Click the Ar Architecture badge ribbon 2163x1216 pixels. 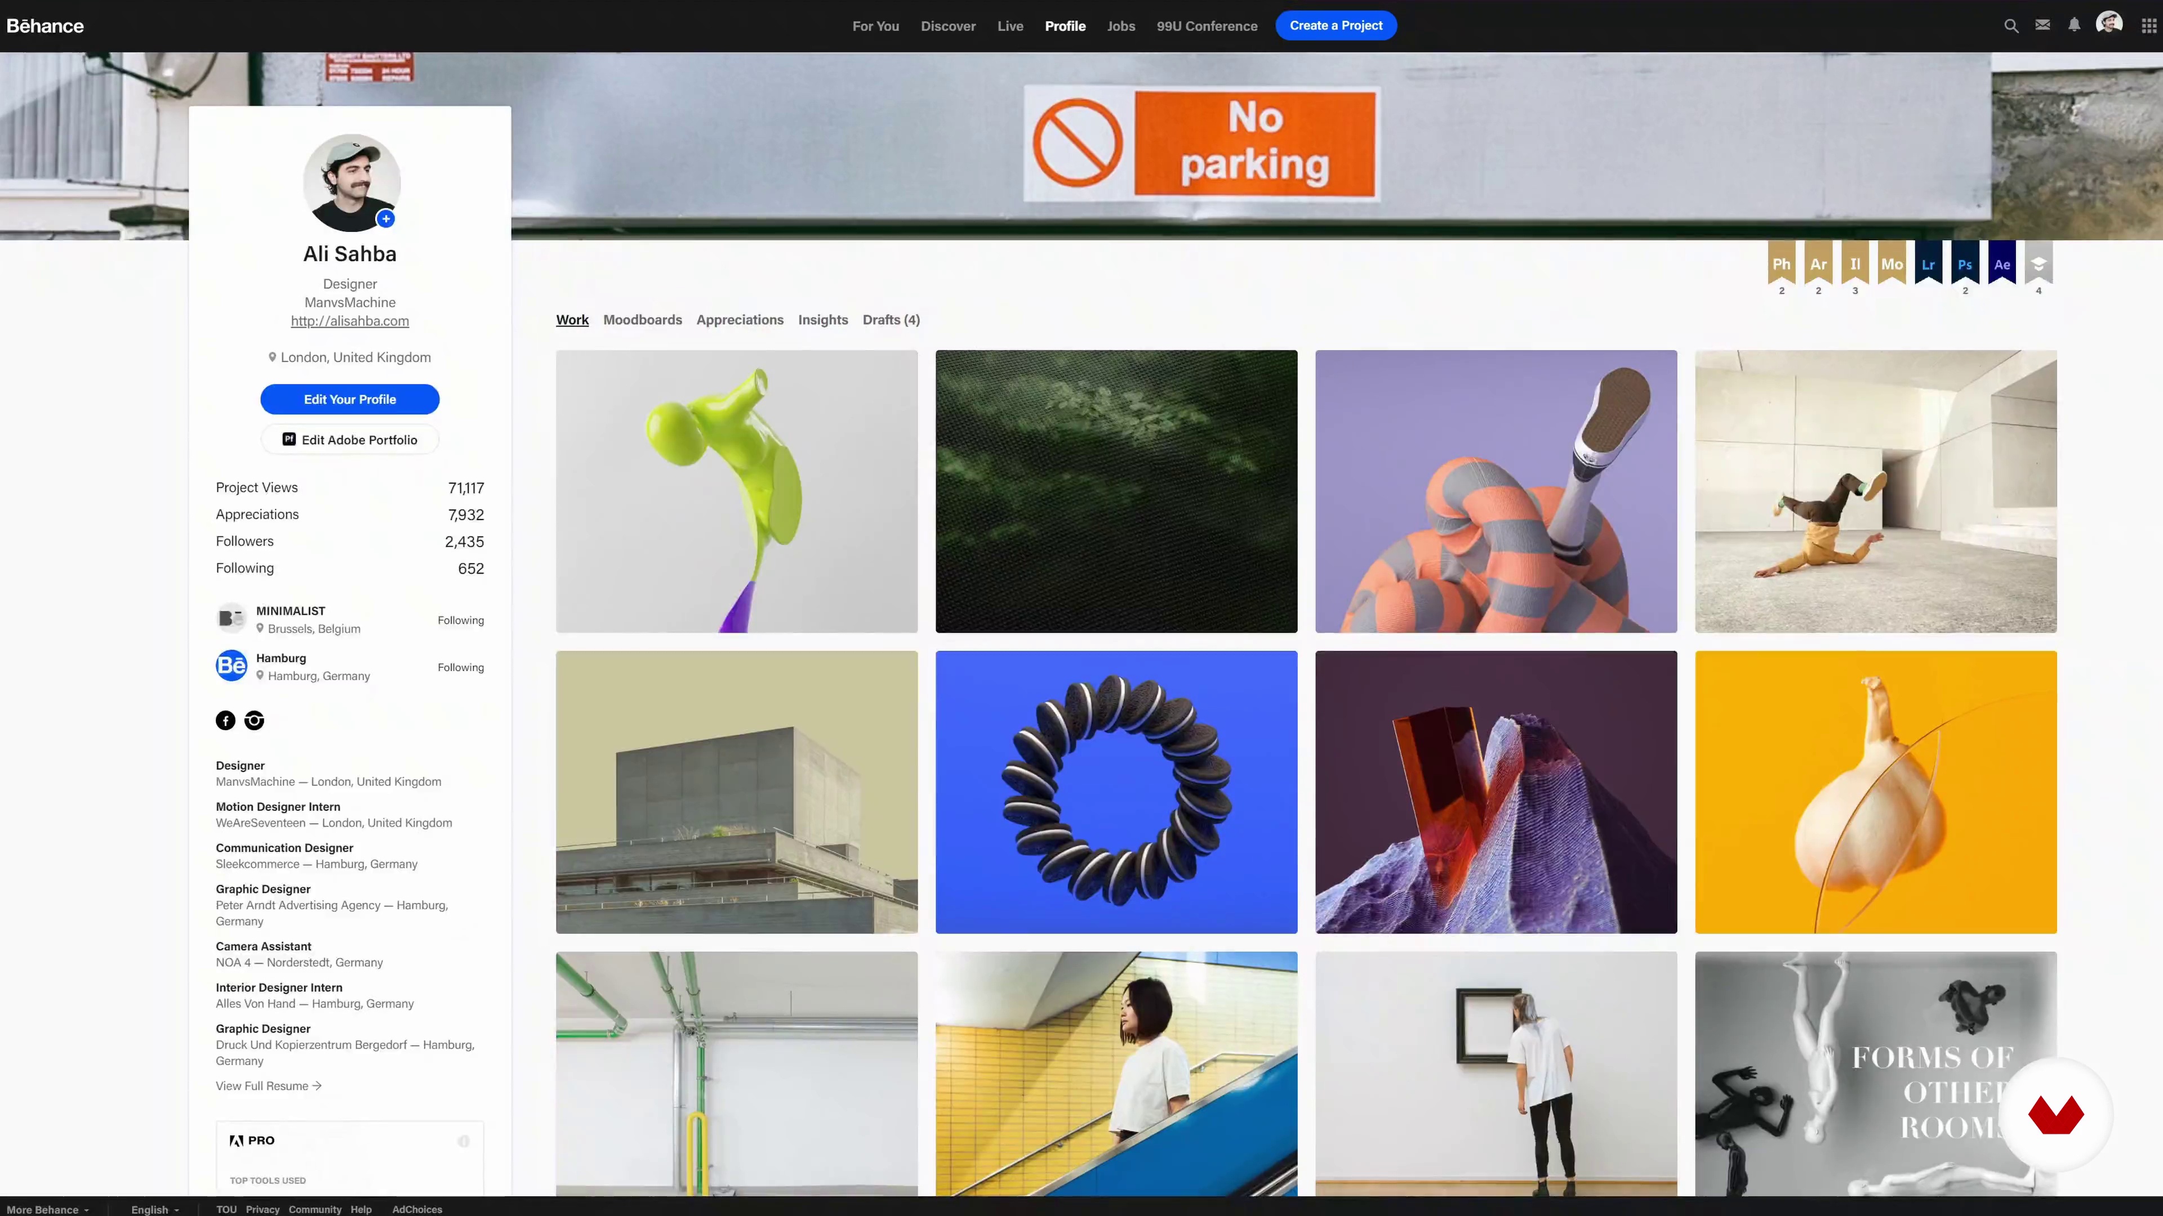pos(1819,263)
